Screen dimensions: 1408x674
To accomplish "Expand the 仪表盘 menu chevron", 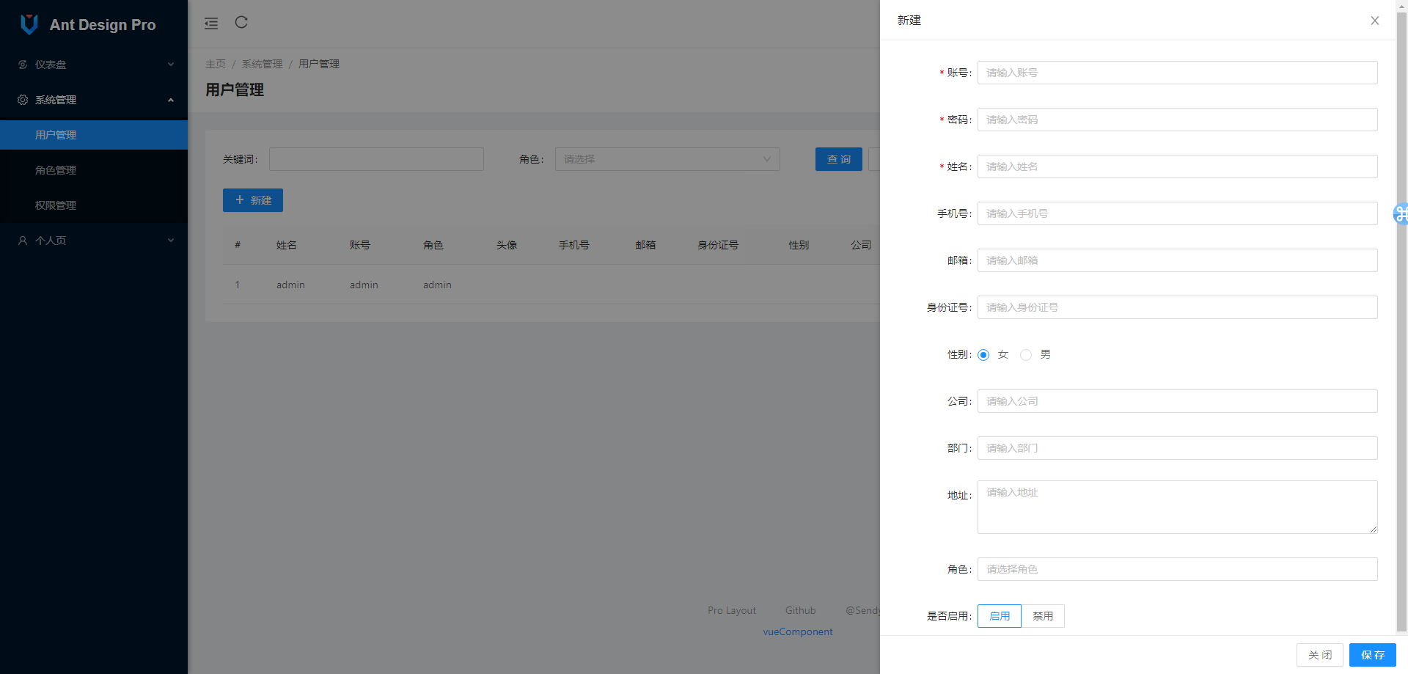I will point(171,65).
